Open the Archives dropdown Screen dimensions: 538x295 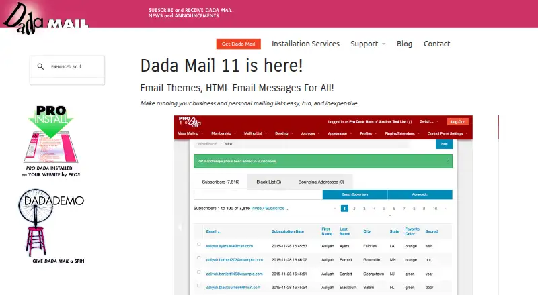(x=311, y=133)
